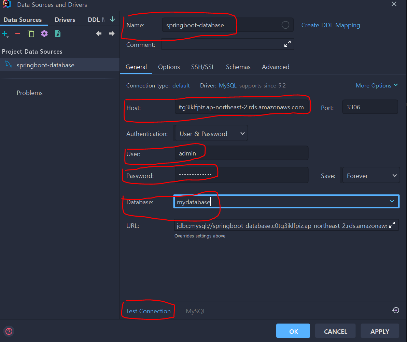Viewport: 407px width, 342px height.
Task: Remove data source with the minus icon
Action: pyautogui.click(x=18, y=34)
